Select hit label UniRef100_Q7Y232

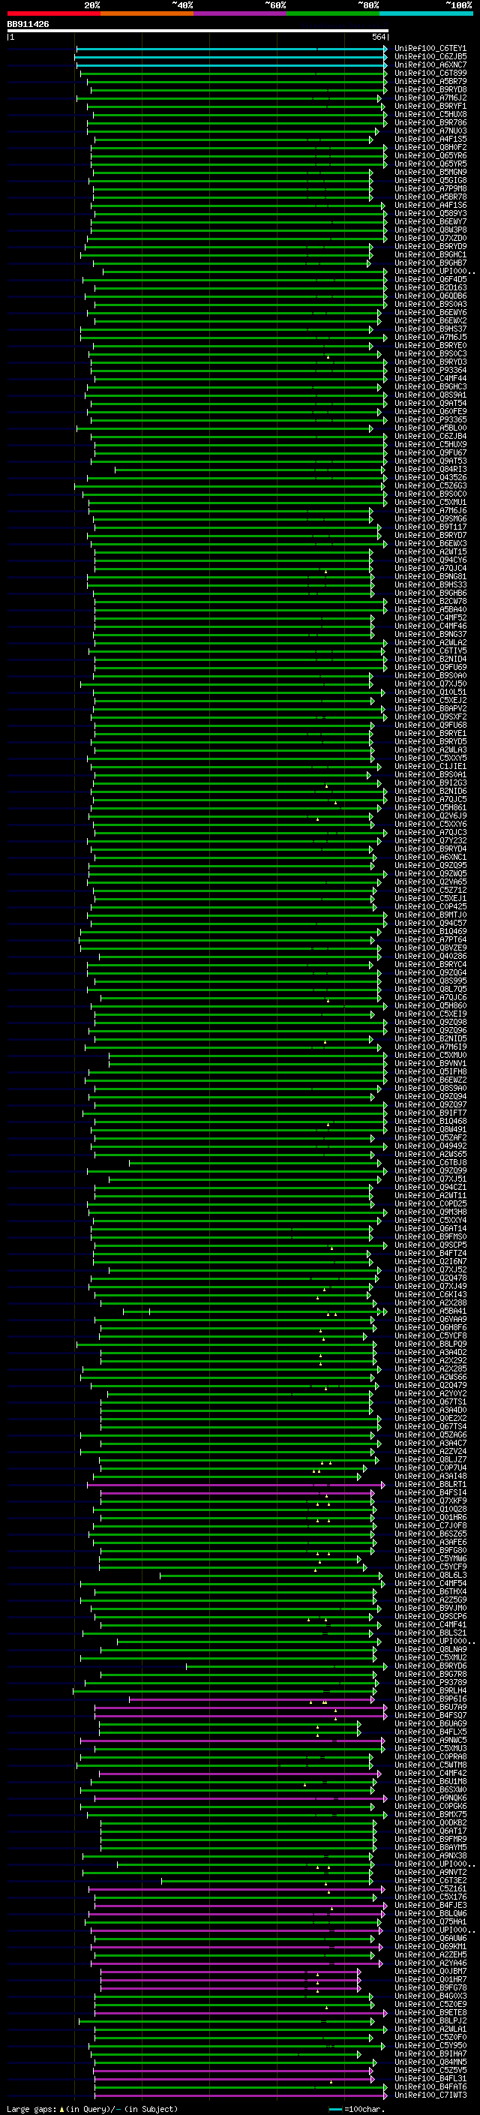[430, 841]
